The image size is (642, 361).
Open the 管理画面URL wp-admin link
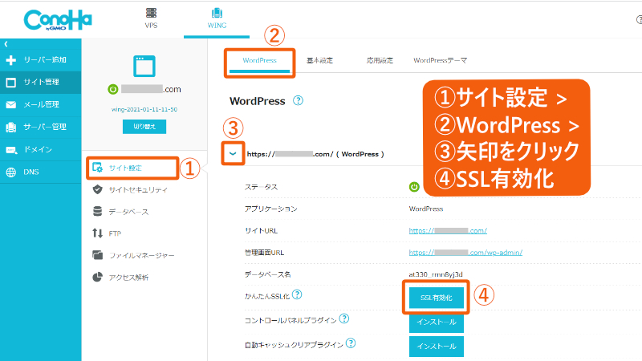click(465, 253)
